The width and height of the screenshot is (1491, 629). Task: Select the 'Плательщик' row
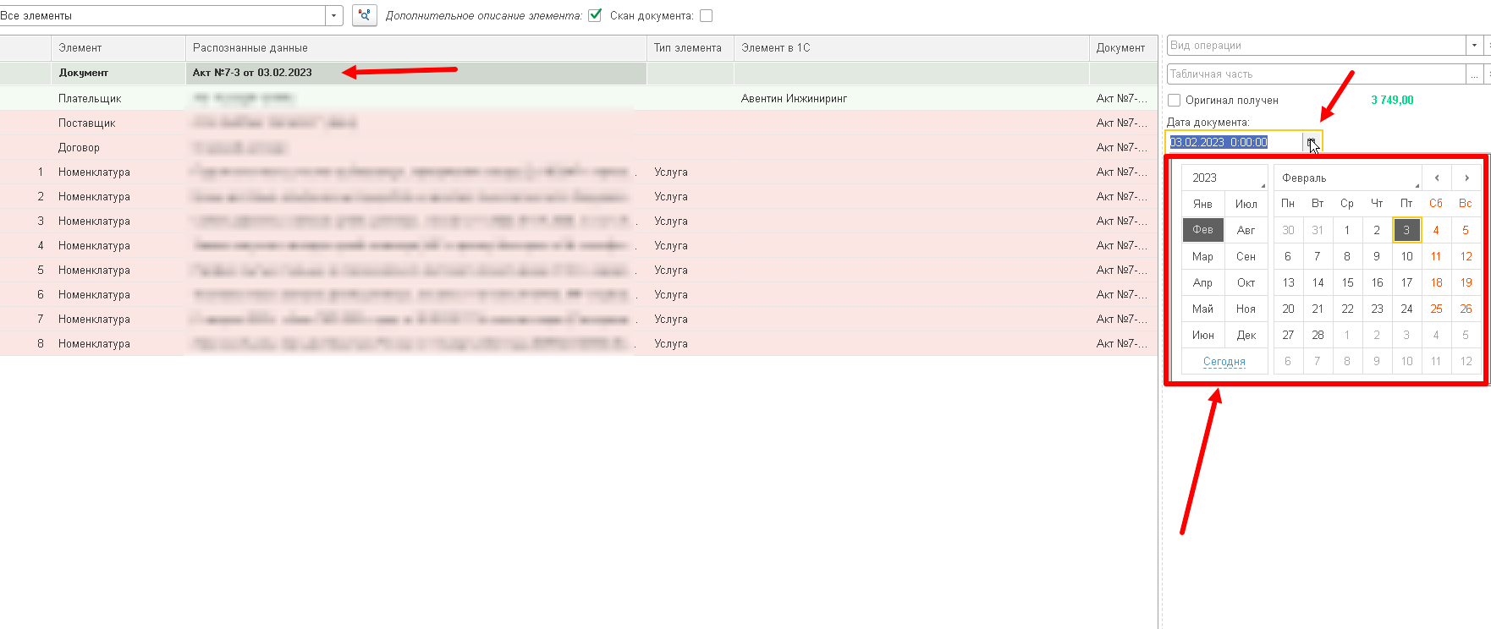pos(579,98)
